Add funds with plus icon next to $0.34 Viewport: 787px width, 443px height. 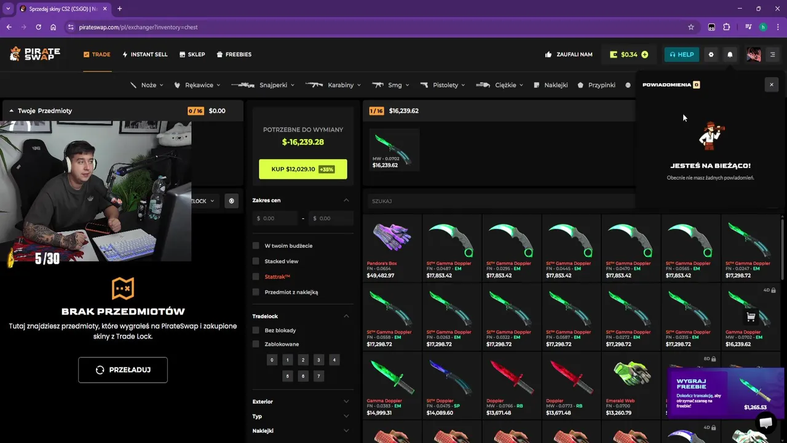[644, 55]
